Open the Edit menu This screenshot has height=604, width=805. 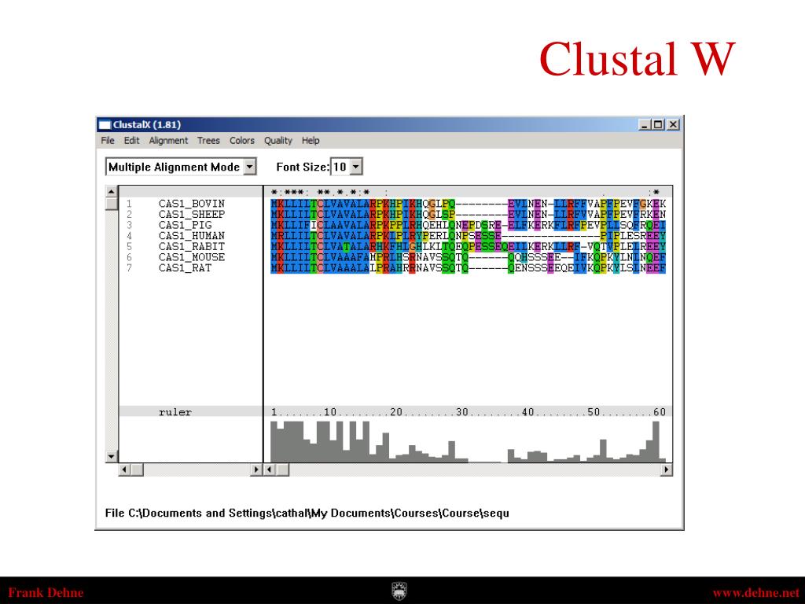(131, 140)
